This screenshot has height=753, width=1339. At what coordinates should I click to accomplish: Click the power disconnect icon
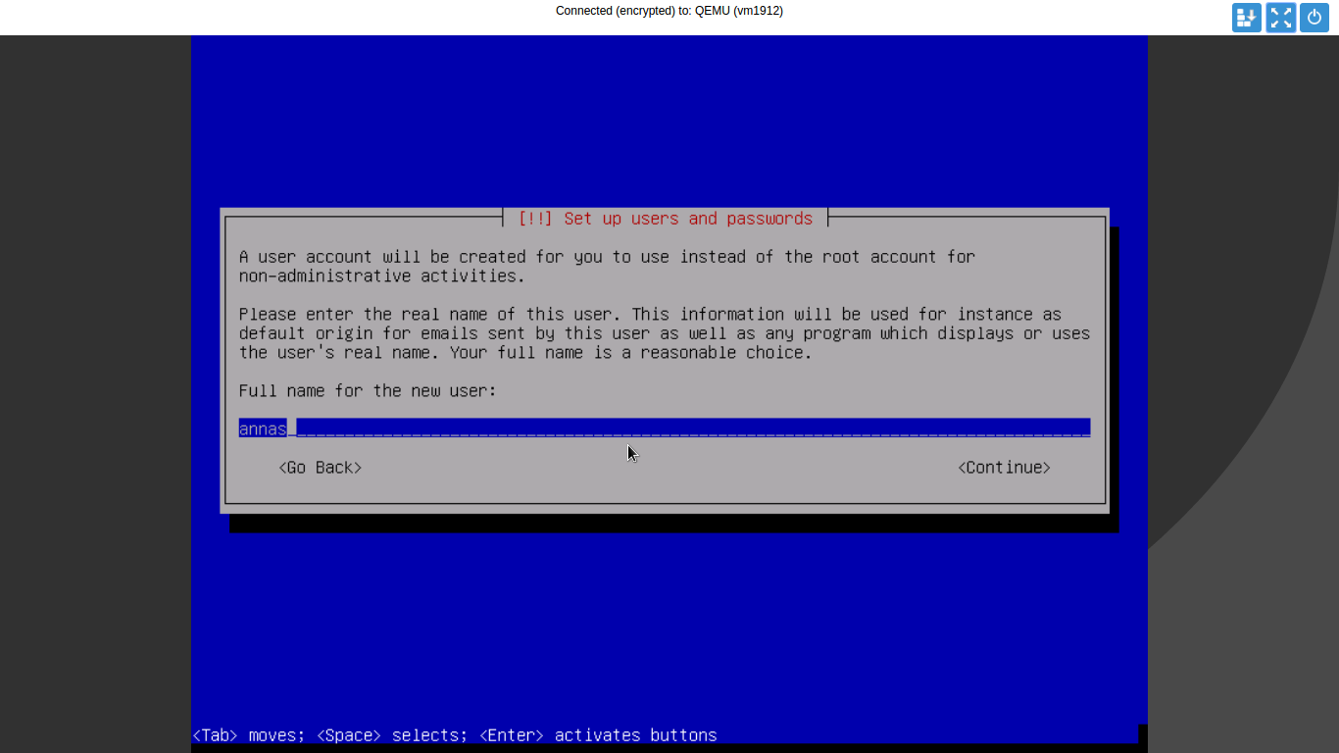pos(1314,18)
